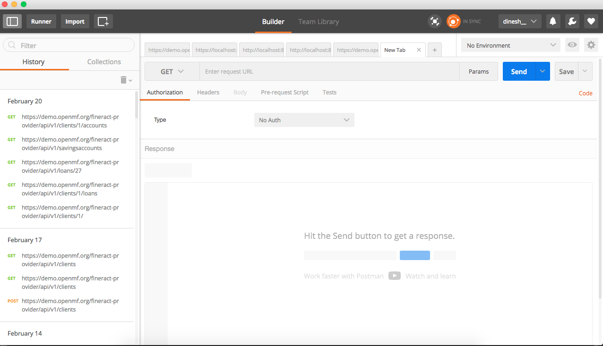The height and width of the screenshot is (346, 603).
Task: Open the interceptor capture icon
Action: click(434, 21)
